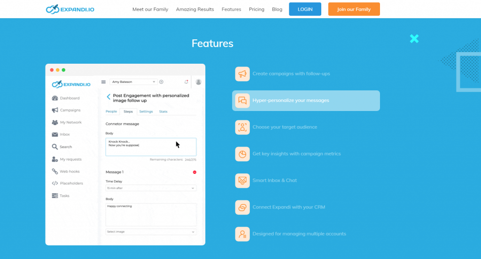Click the chat bubbles hyper-personalize icon
Screen dimensions: 481x259
(242, 101)
